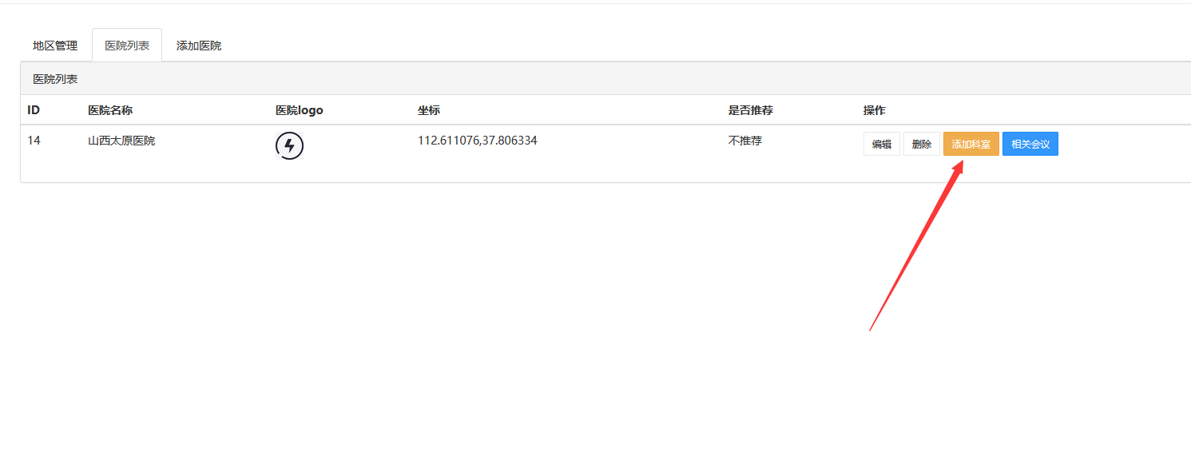
Task: Switch to the 添加医院 tab
Action: (x=199, y=46)
